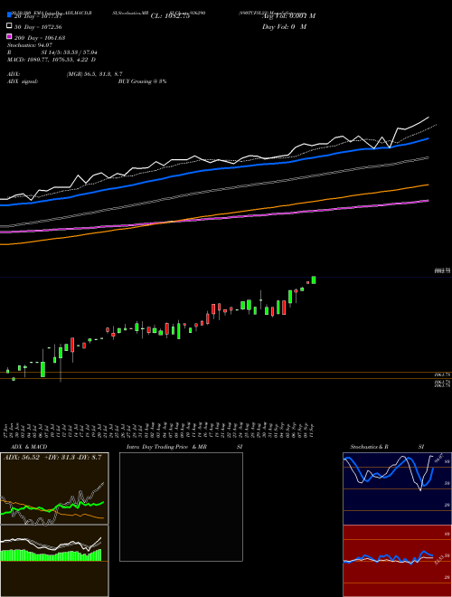Image resolution: width=452 pixels, height=597 pixels.
Task: Select the 50 Day 1072.36 label
Action: [x=38, y=27]
